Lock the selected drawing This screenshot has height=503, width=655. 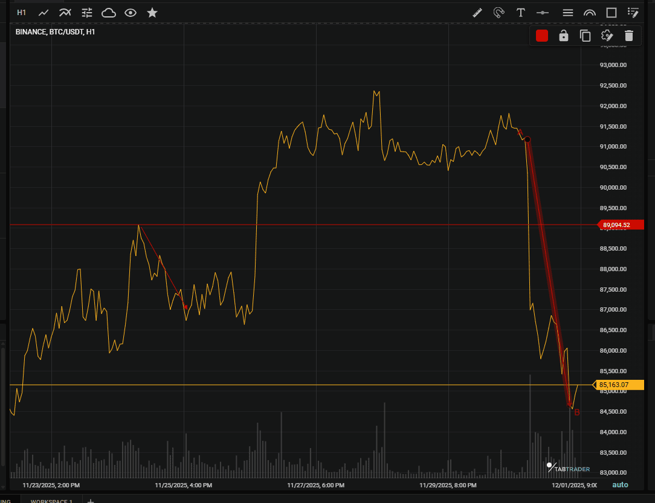(563, 36)
